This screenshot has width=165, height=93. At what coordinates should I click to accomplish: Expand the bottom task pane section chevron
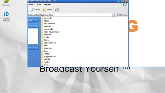pos(36,48)
